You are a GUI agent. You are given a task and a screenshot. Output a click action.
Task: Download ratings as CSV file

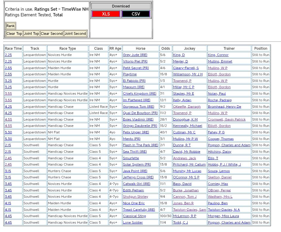tap(136, 14)
